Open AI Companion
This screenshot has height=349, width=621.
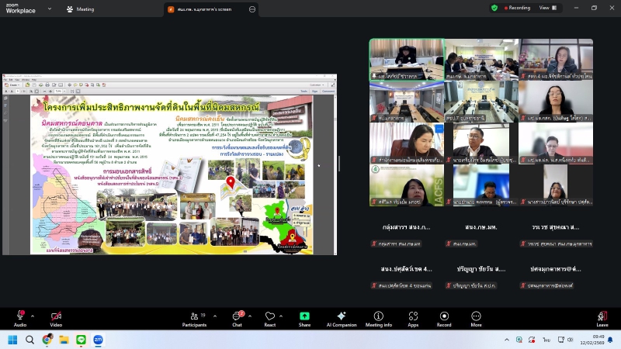342,318
